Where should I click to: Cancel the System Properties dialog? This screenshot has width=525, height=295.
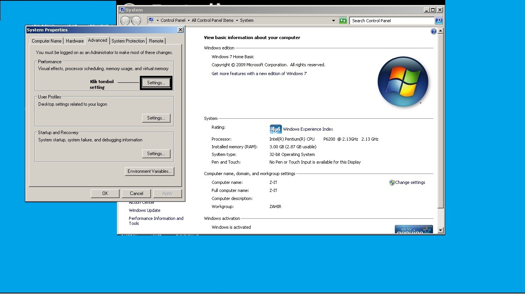136,193
